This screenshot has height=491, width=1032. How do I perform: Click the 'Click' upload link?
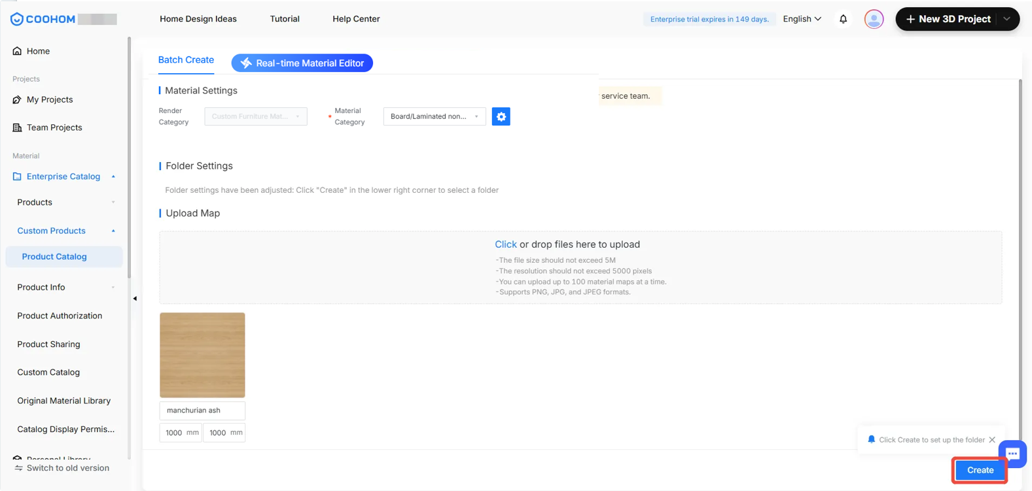(505, 245)
